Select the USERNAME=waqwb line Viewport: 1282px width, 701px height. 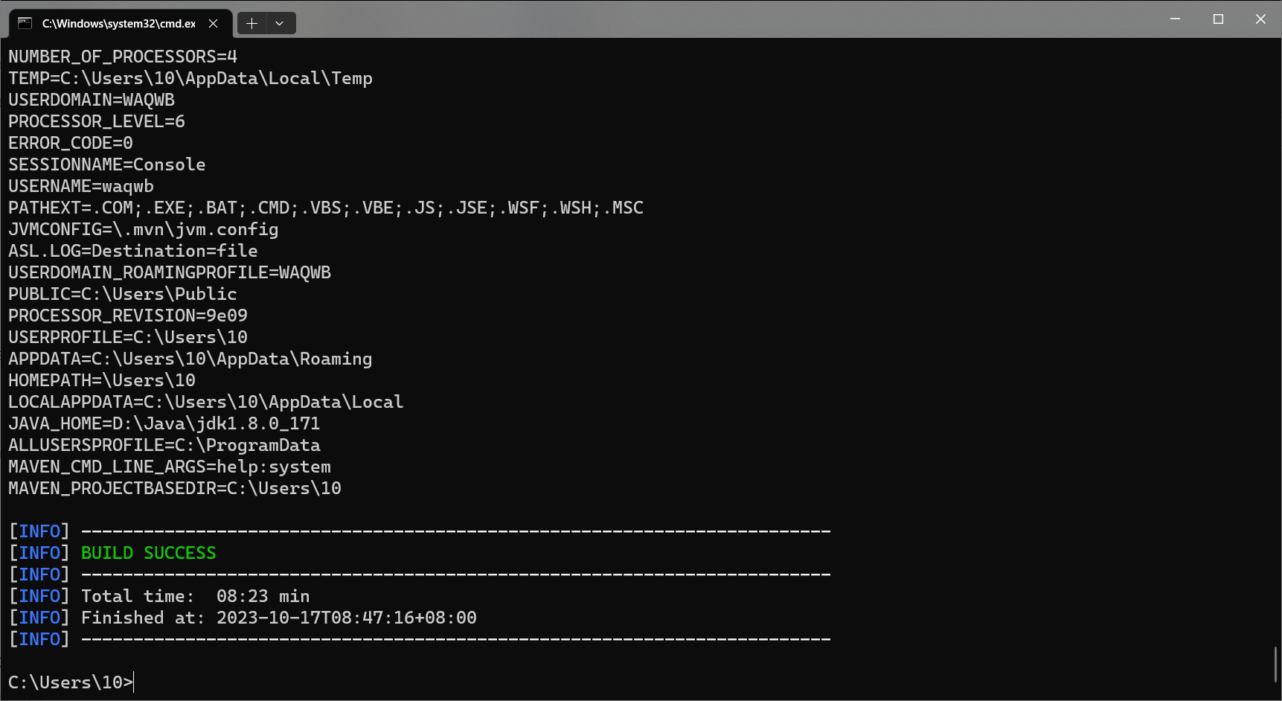click(x=80, y=186)
